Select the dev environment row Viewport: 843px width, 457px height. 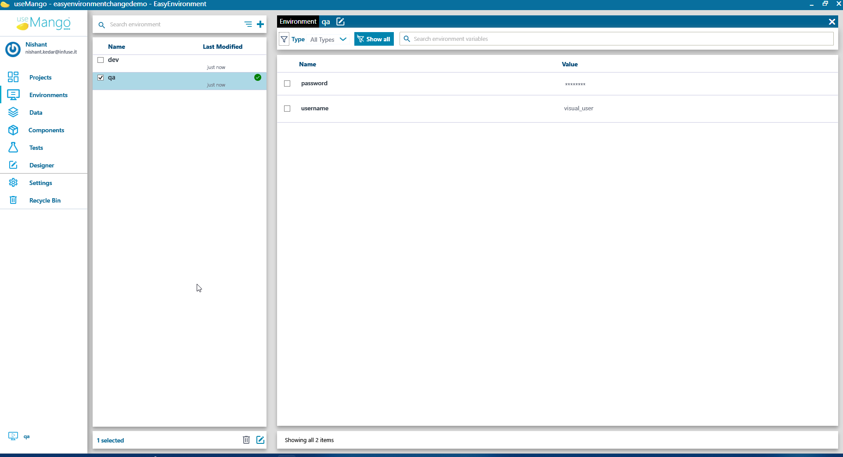coord(180,64)
